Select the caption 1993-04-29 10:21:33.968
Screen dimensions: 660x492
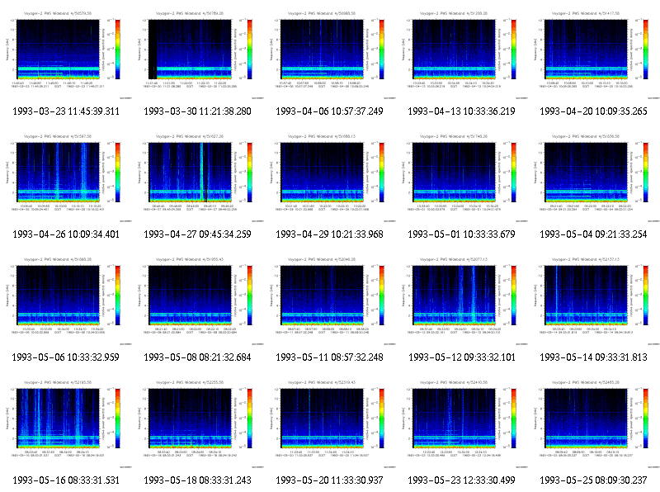click(329, 234)
